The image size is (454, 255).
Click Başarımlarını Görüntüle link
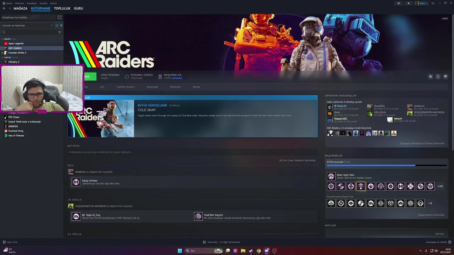click(x=431, y=215)
